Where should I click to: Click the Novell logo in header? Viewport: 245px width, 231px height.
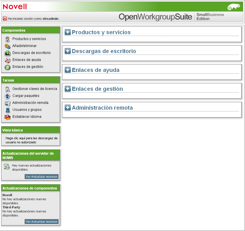(15, 7)
